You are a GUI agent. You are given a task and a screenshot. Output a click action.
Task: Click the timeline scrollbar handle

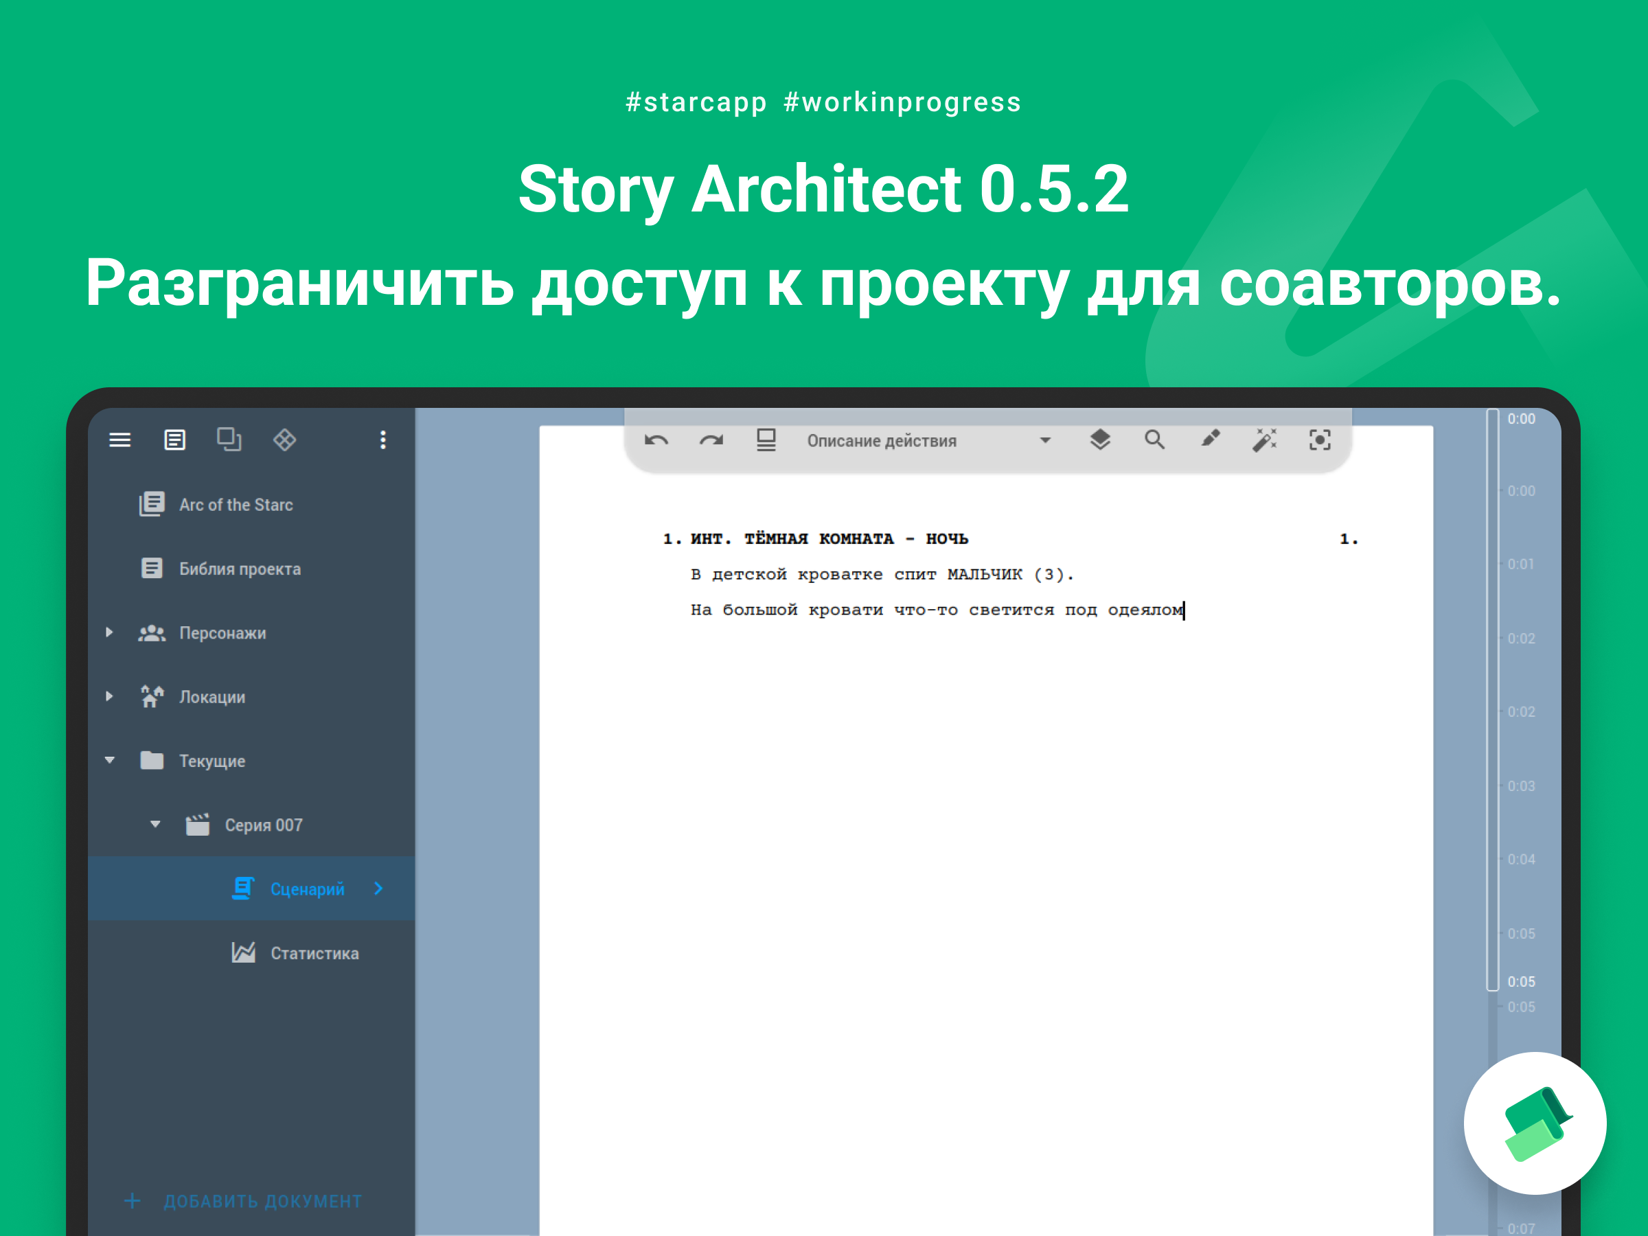(1492, 700)
